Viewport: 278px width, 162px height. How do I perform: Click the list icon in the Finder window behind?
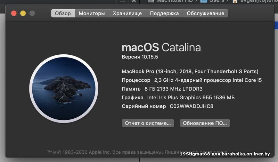pyautogui.click(x=122, y=1)
